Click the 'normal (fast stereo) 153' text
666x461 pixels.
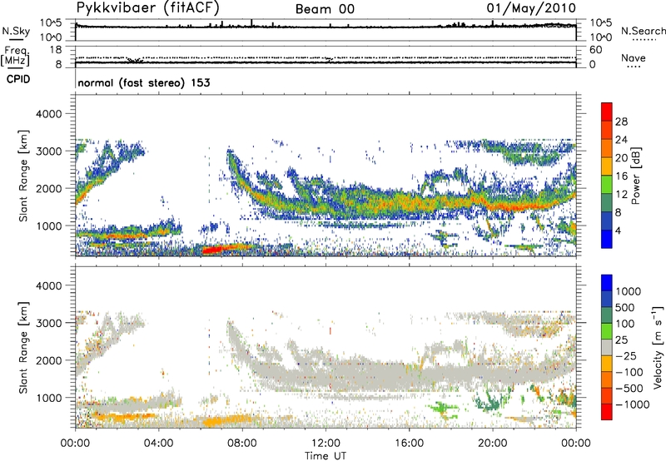(144, 82)
